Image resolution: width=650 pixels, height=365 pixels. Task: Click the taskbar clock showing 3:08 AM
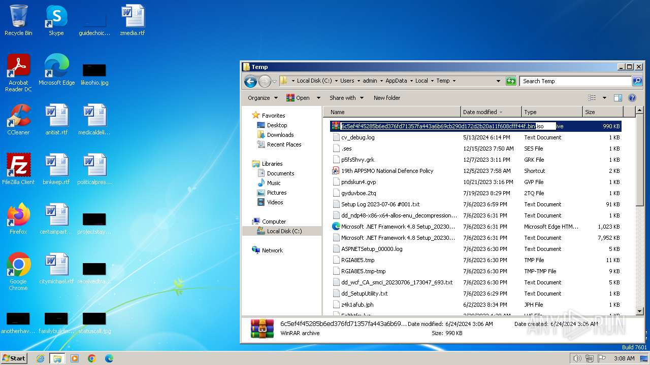coord(624,358)
